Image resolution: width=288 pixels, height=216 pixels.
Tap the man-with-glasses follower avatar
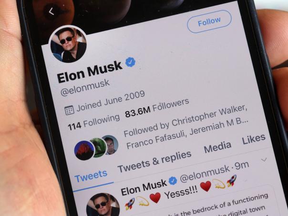(111, 145)
